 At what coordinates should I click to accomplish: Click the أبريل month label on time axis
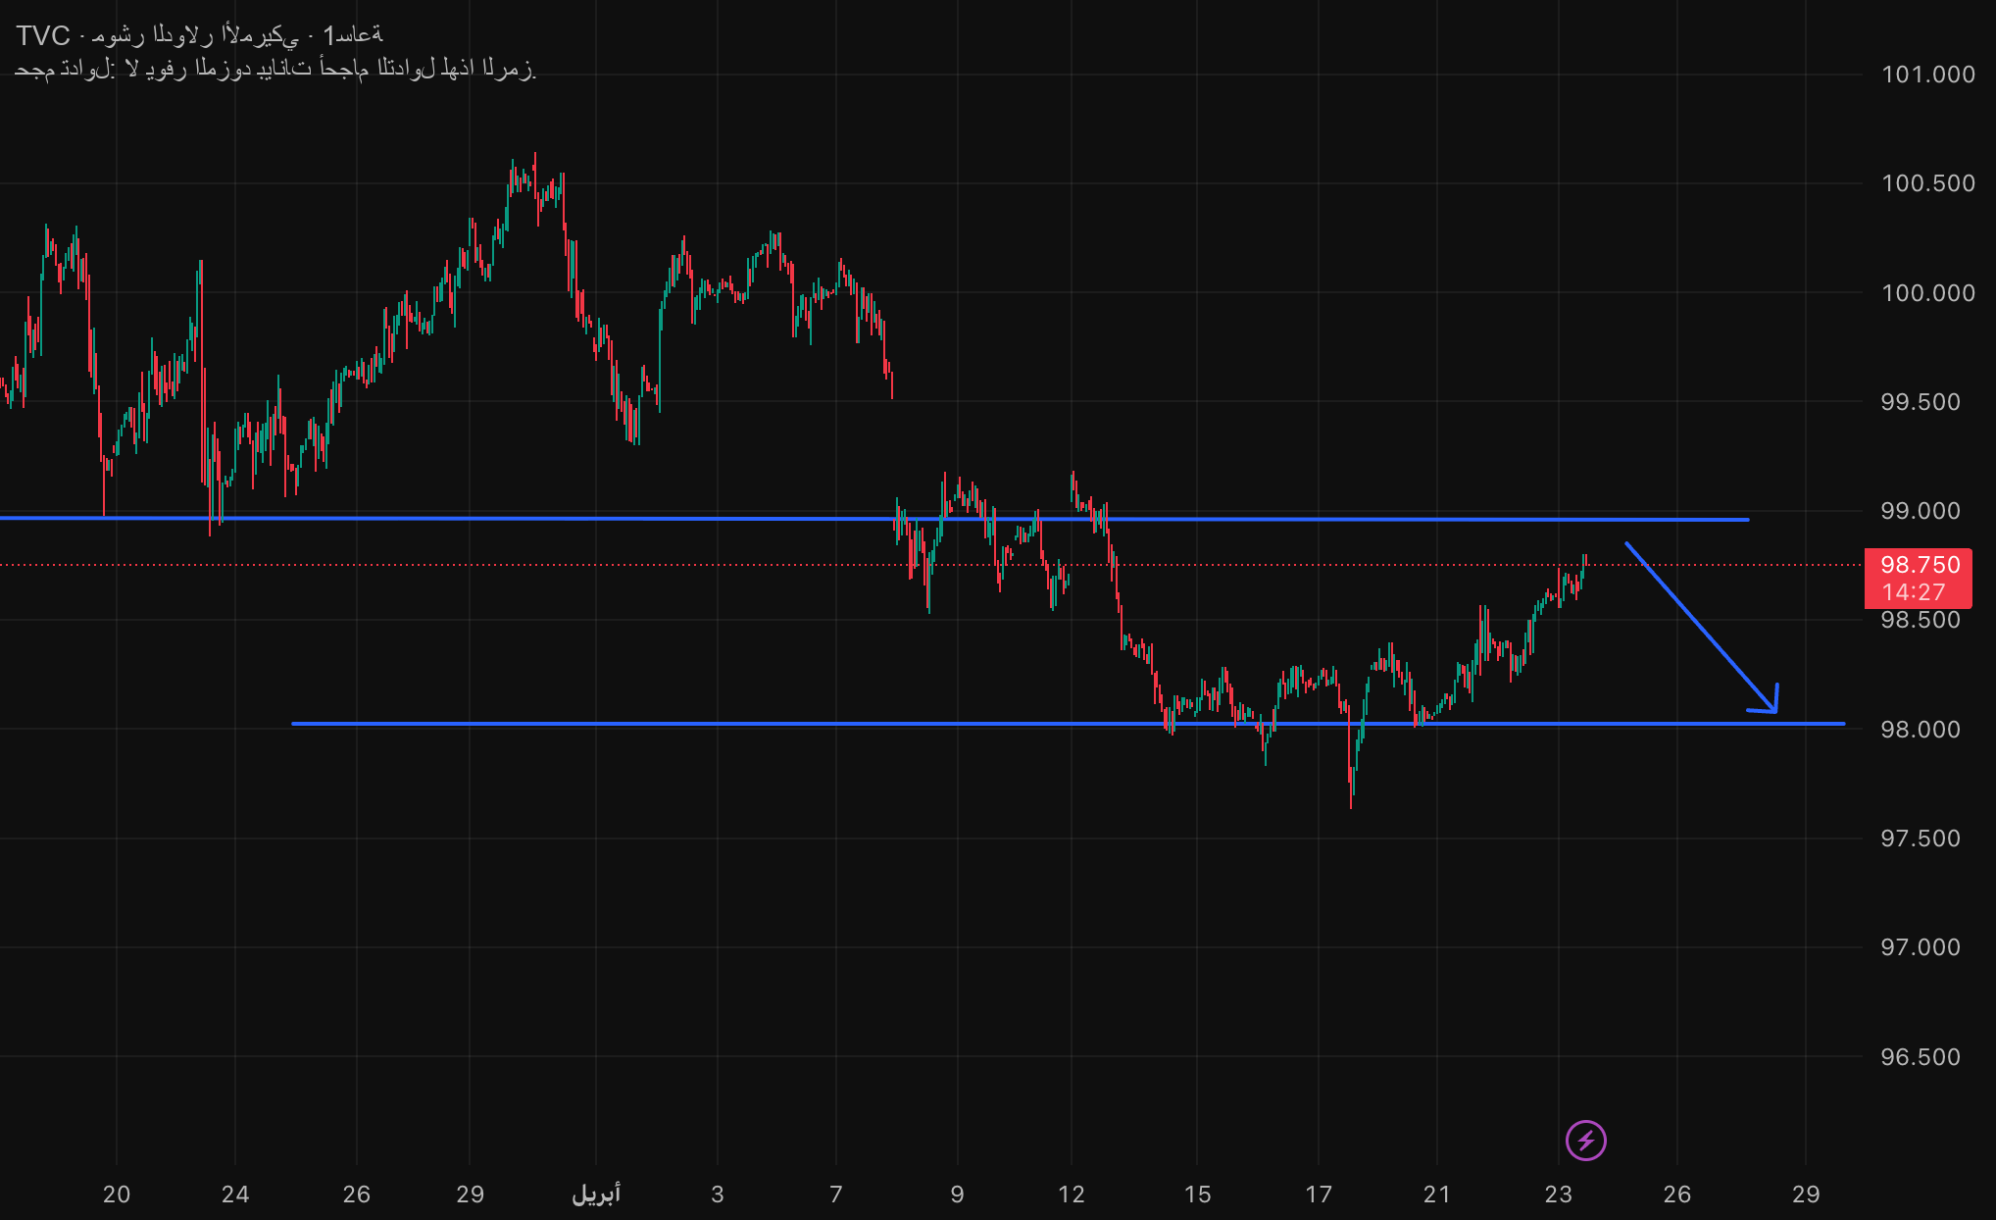pos(596,1194)
